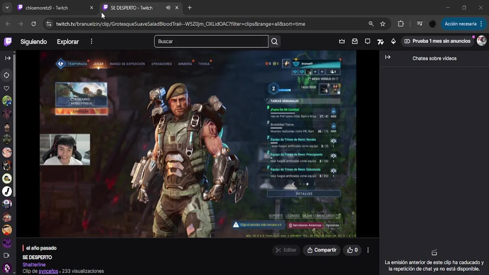The image size is (489, 275).
Task: Like the clip with thumbs up
Action: [352, 250]
